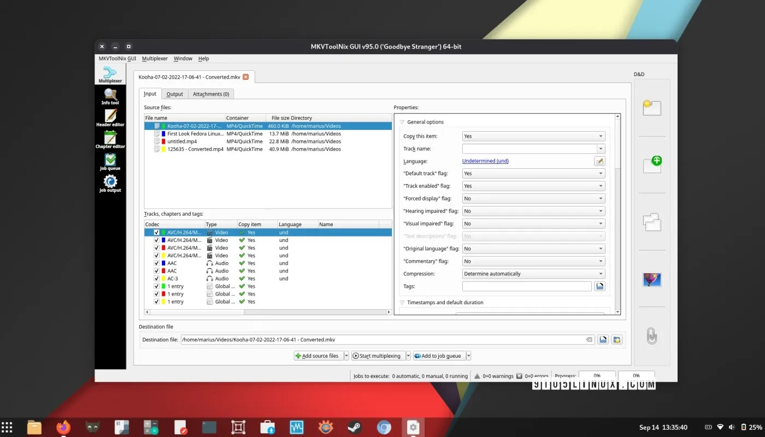Screen dimensions: 765x437
Task: Open the Undetermined (und) language link
Action: (x=485, y=161)
